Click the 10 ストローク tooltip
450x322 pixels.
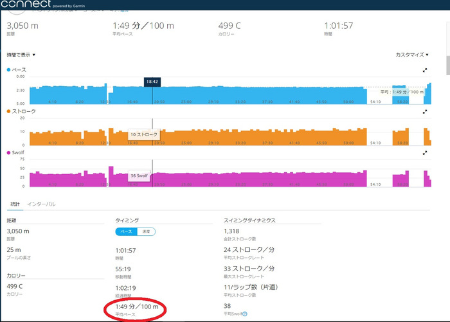point(144,134)
